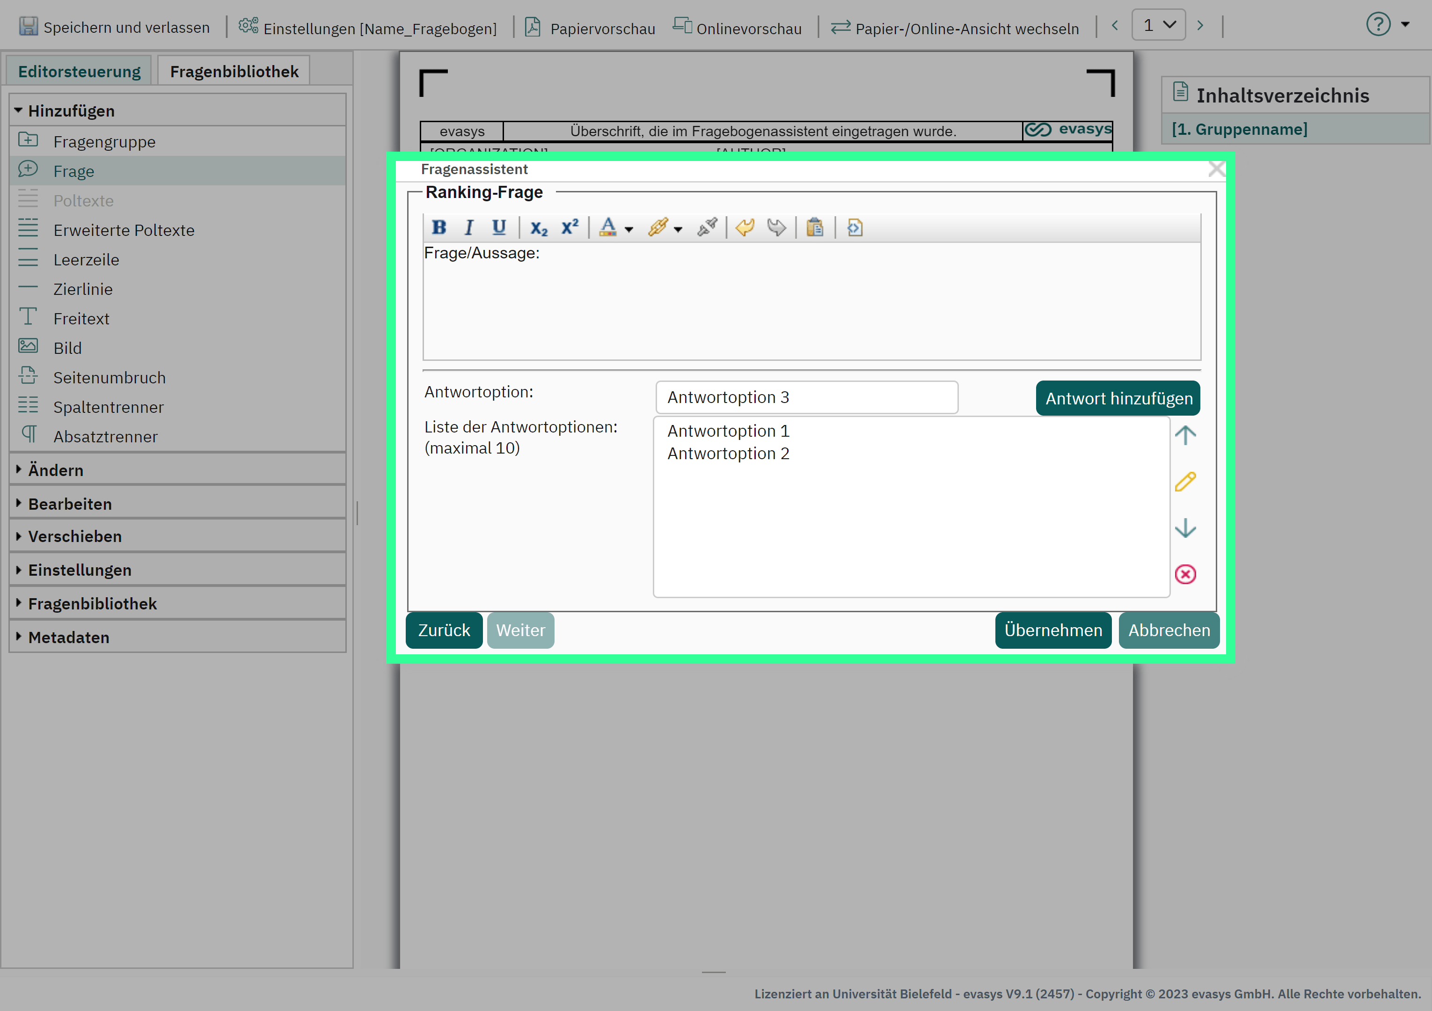Undo the last edit in the editor
Screen dimensions: 1432x1011
745,227
